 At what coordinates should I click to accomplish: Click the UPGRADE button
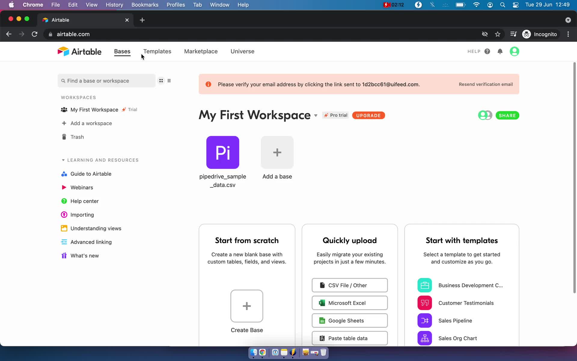pyautogui.click(x=368, y=115)
